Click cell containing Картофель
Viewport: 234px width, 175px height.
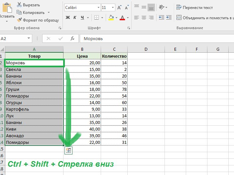click(x=34, y=109)
